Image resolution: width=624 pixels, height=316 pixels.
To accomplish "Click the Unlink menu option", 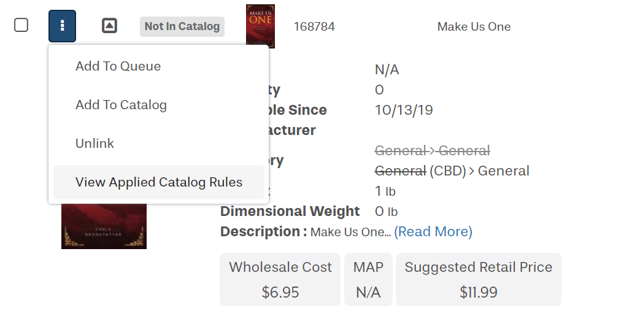I will tap(94, 144).
